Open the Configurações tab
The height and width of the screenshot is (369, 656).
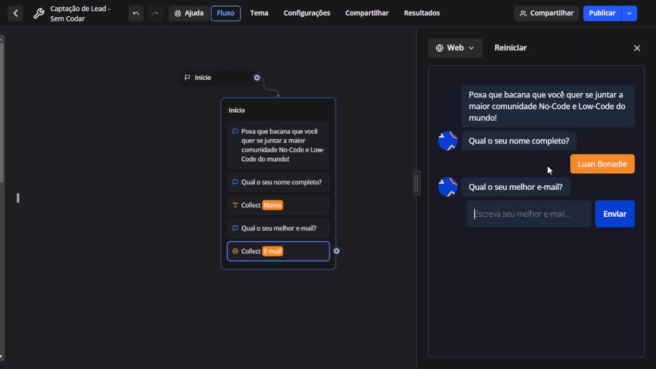pos(307,13)
